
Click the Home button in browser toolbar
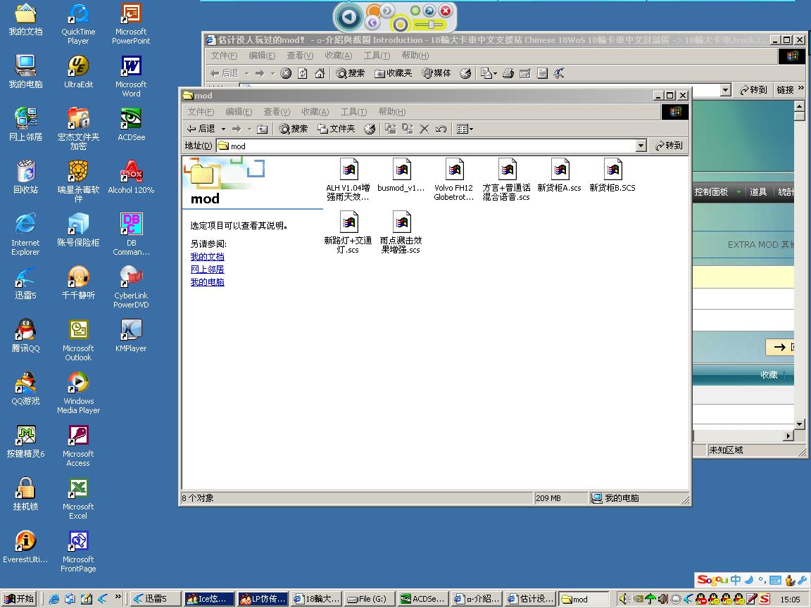(320, 73)
